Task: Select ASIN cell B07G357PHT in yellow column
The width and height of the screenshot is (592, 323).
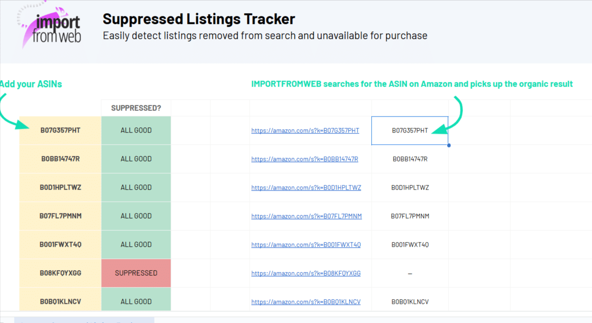Action: pos(60,130)
